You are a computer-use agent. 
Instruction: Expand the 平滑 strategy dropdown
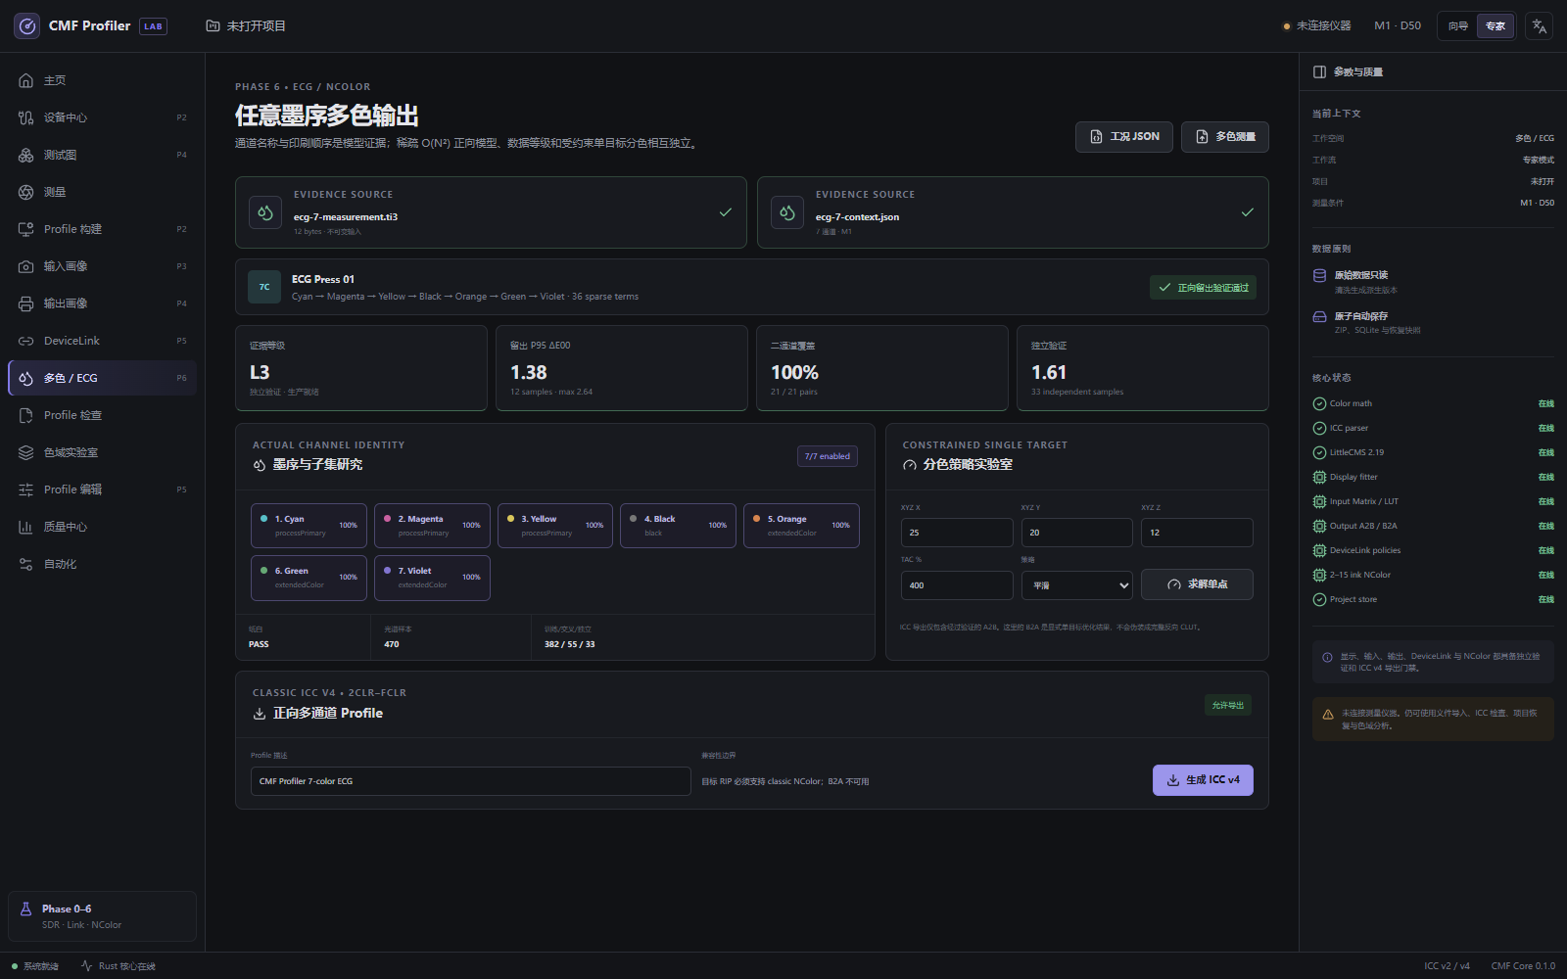tap(1077, 585)
